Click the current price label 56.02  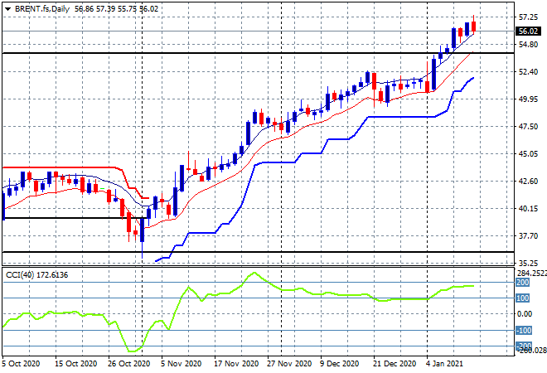click(527, 31)
